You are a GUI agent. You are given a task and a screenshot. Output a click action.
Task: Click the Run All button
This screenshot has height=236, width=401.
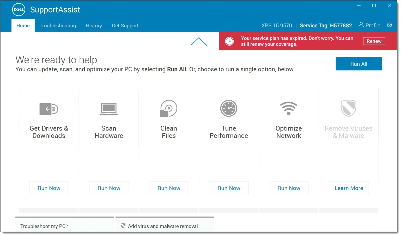point(359,64)
